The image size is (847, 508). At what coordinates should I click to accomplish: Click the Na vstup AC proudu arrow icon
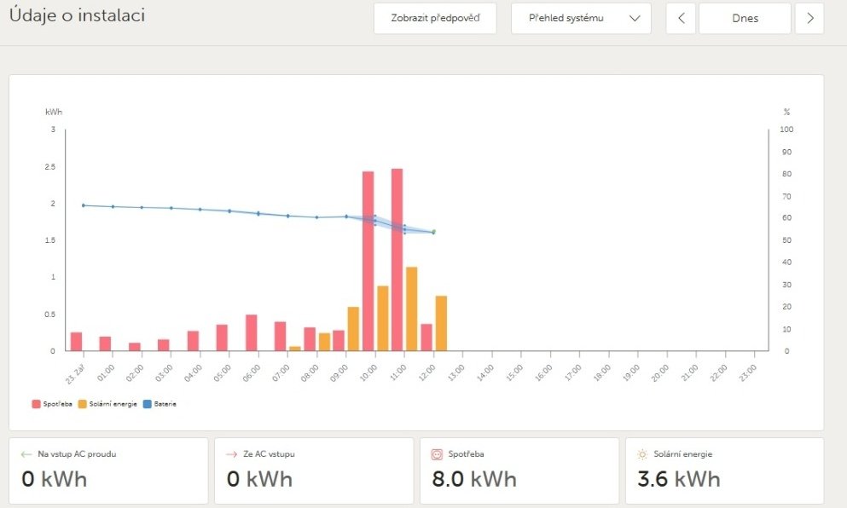[x=26, y=454]
